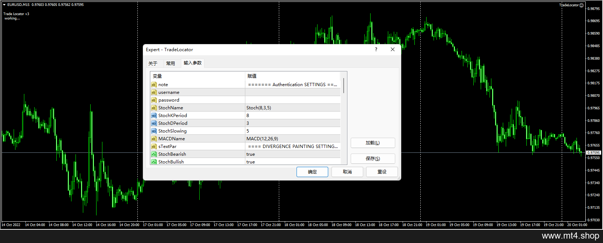Click the StochName variable row
Image resolution: width=603 pixels, height=243 pixels.
click(x=197, y=108)
